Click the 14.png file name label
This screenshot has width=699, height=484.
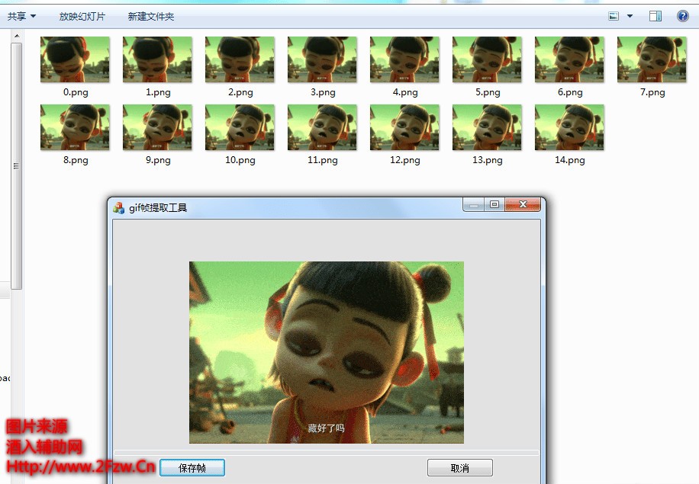(x=570, y=160)
